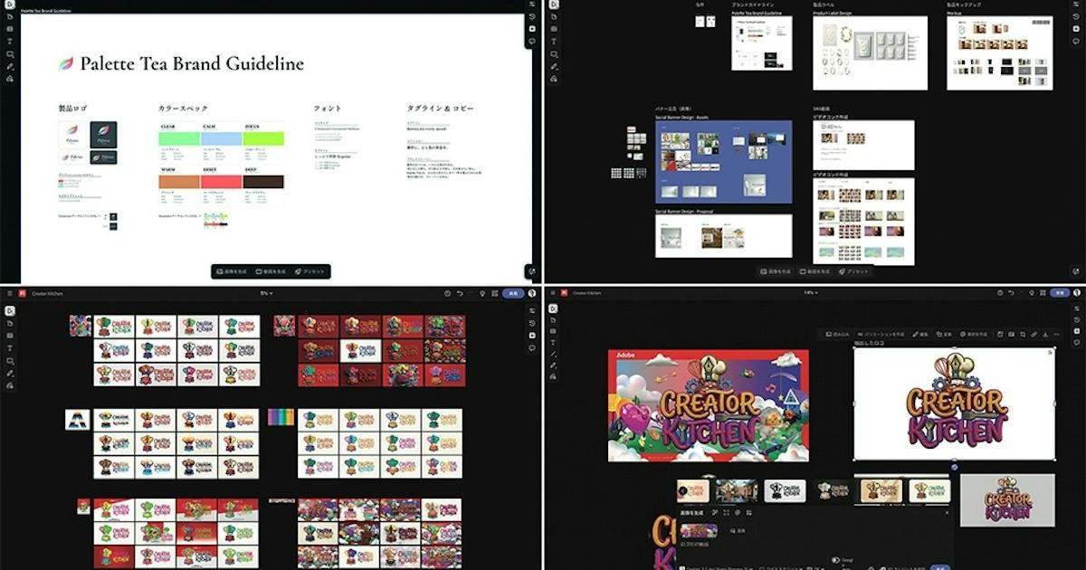The width and height of the screenshot is (1086, 570).
Task: Open the comments icon in Palette Tea guideline board
Action: 532,41
